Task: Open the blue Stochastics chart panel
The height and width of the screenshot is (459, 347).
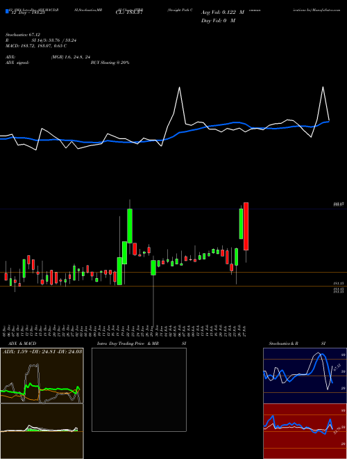Action: (305, 376)
